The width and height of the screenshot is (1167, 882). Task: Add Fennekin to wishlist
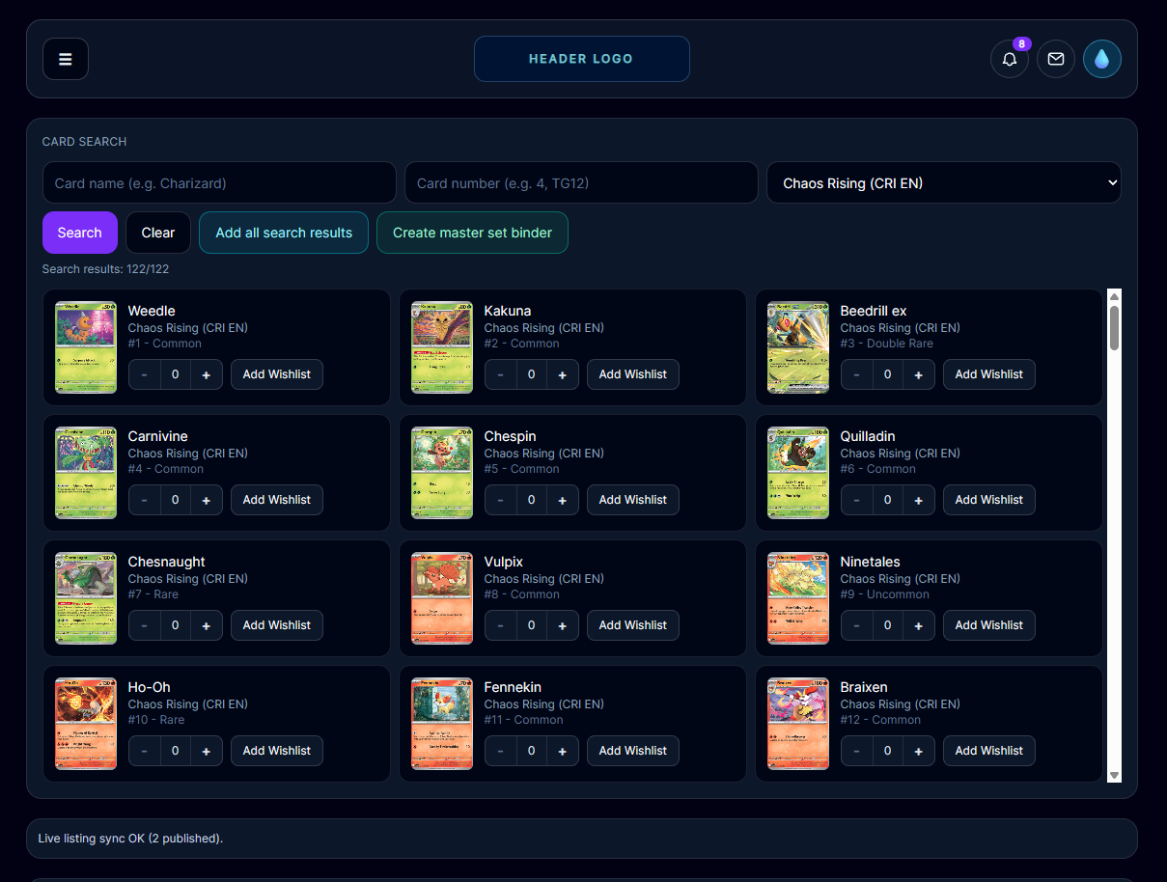(633, 751)
